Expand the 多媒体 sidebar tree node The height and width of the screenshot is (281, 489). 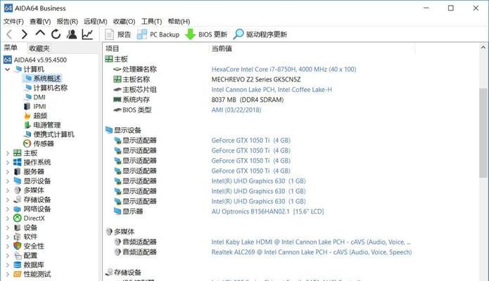pyautogui.click(x=8, y=190)
